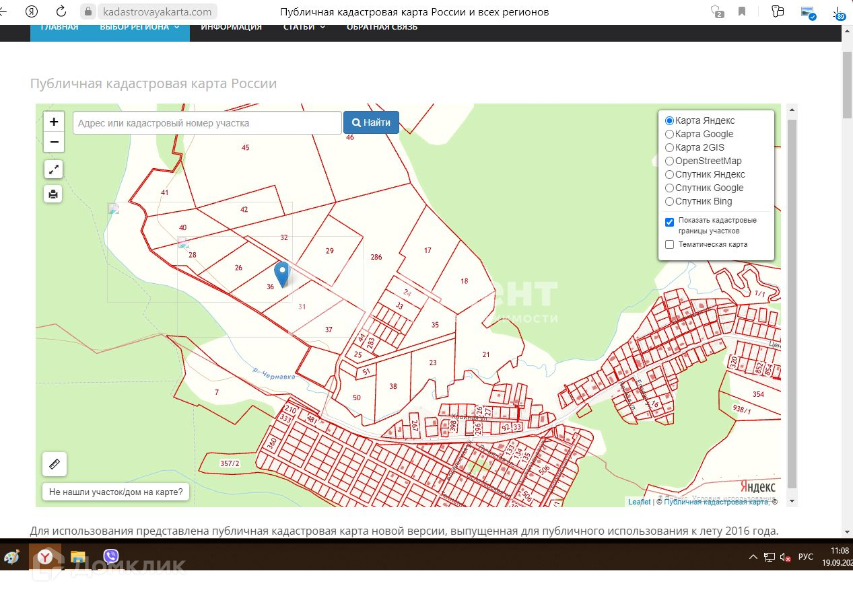Screen dimensions: 853x604
Task: Zoom in on the map
Action: (54, 122)
